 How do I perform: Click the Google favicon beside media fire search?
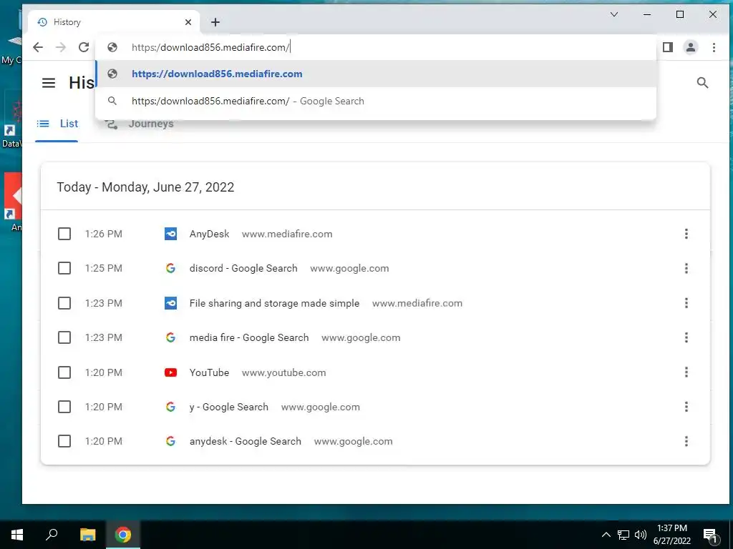(170, 337)
